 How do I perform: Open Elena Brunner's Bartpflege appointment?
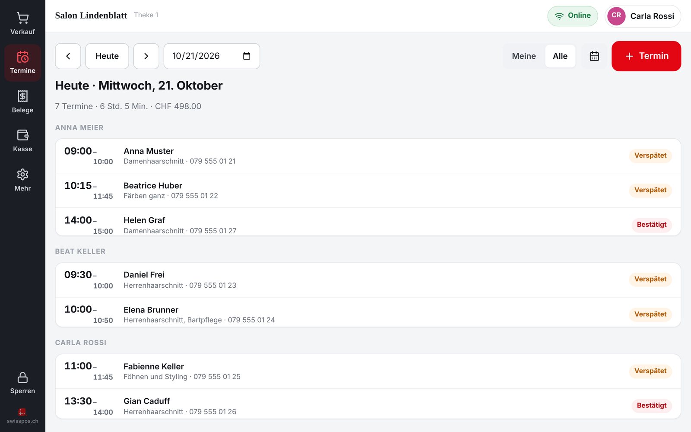pos(368,312)
